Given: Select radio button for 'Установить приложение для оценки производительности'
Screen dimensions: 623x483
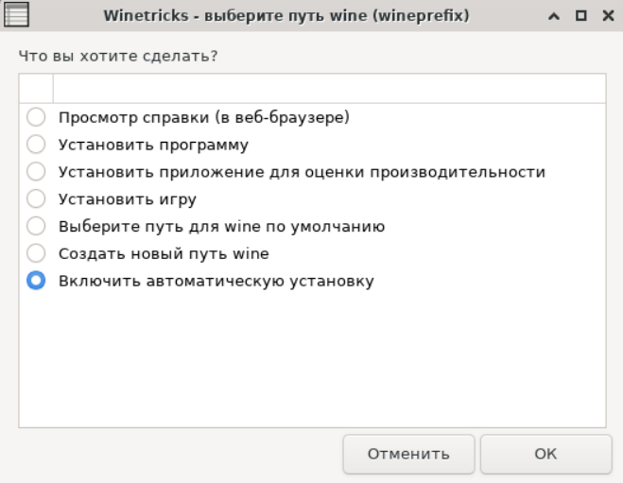Looking at the screenshot, I should 36,172.
